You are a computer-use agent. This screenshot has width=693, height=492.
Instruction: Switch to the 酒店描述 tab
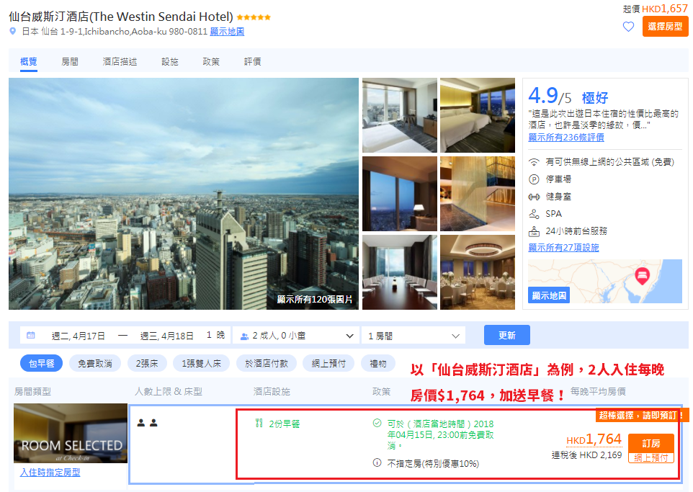(120, 62)
